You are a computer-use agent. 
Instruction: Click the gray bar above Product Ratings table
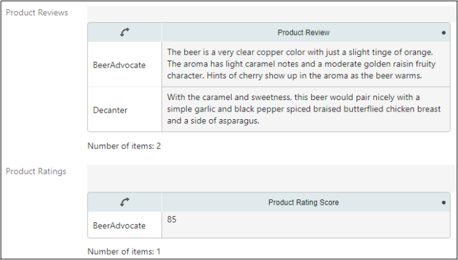coord(272,178)
